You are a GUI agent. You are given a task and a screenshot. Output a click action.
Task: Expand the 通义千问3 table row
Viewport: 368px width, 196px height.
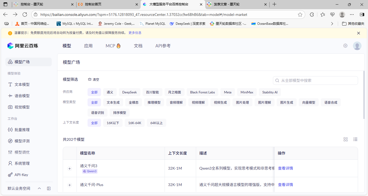(x=70, y=169)
